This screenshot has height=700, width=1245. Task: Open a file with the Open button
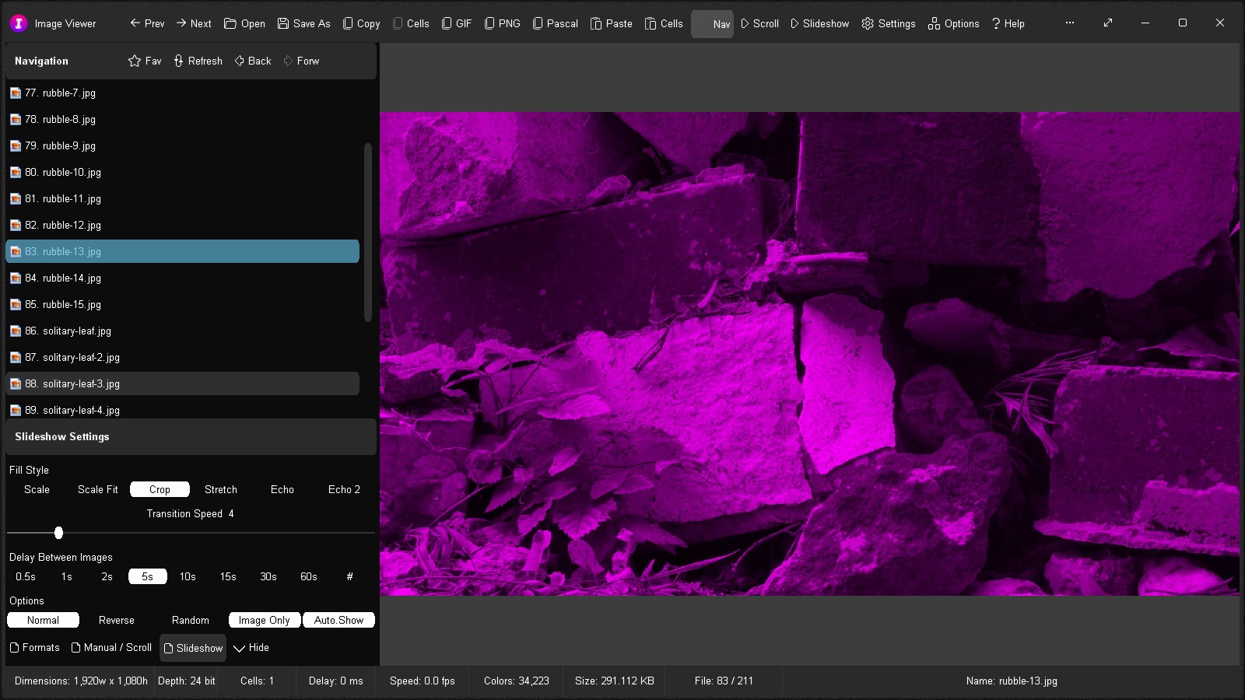(x=244, y=23)
